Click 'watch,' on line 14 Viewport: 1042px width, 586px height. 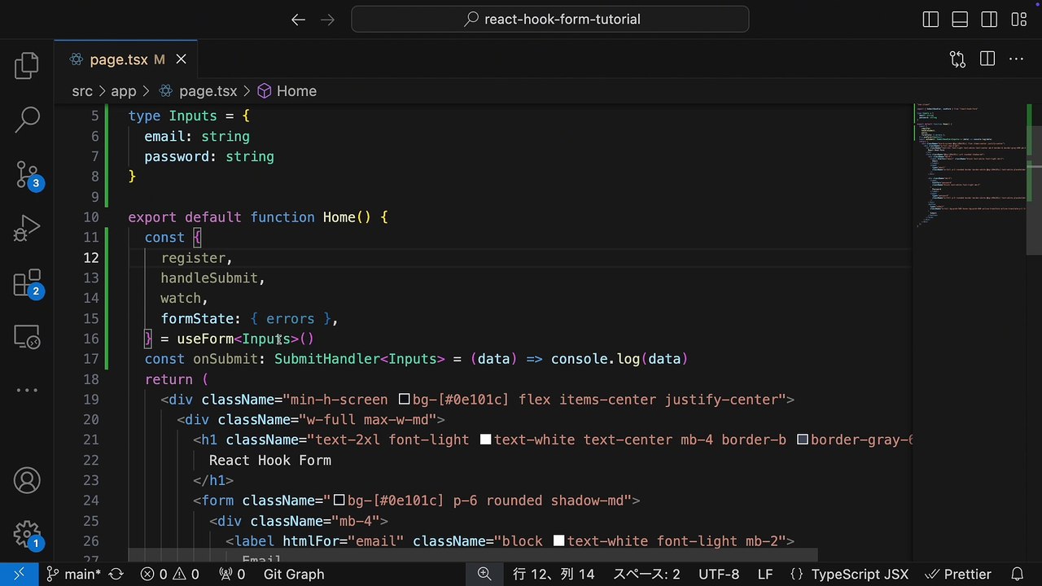pyautogui.click(x=185, y=299)
